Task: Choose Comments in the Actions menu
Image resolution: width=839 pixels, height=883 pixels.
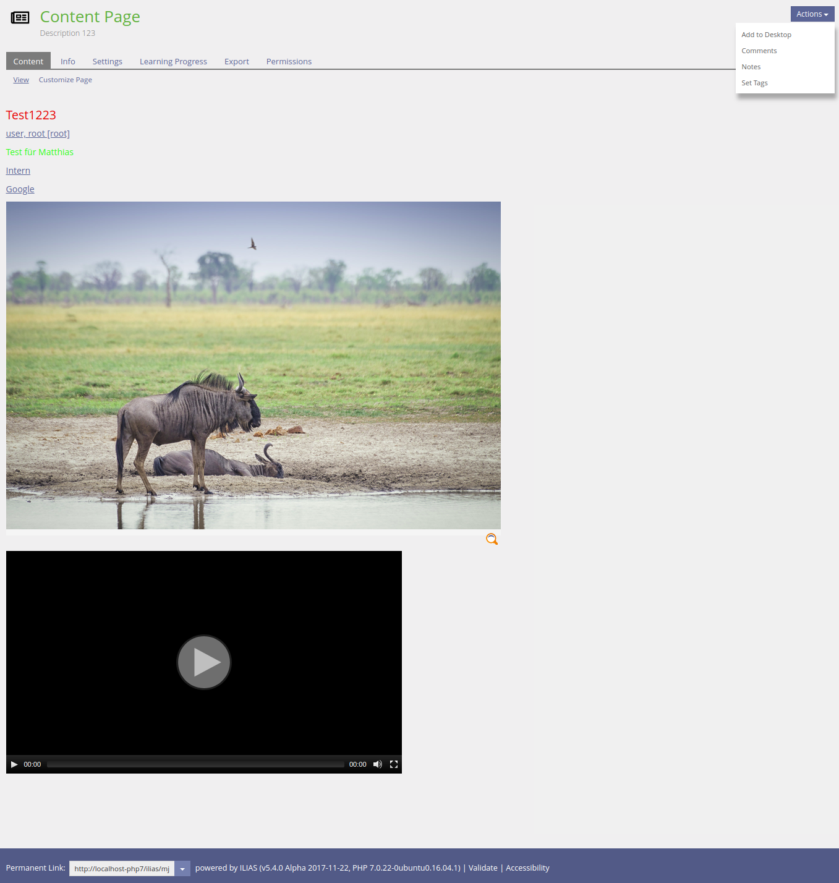Action: [x=759, y=51]
